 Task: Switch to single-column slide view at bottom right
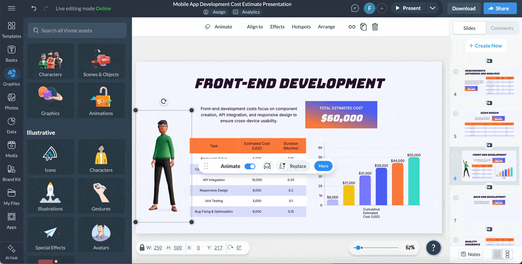[508, 254]
